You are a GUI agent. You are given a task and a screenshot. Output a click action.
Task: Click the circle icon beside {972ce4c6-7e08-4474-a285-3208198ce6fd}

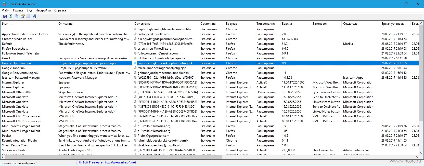(135, 44)
